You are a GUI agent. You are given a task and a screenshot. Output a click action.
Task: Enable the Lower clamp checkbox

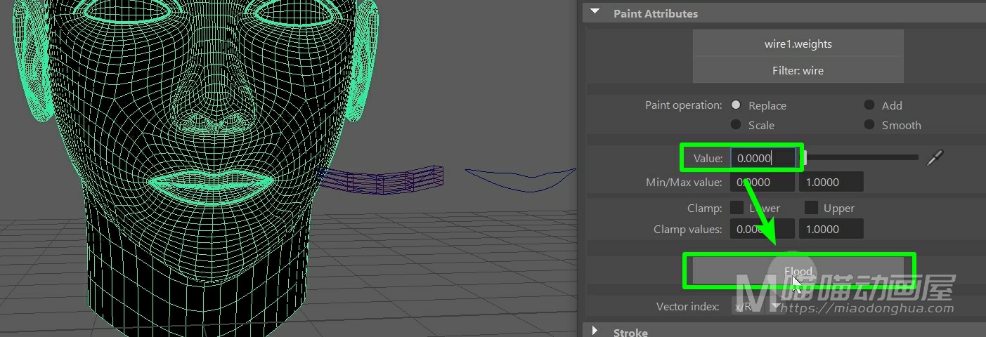pyautogui.click(x=737, y=208)
